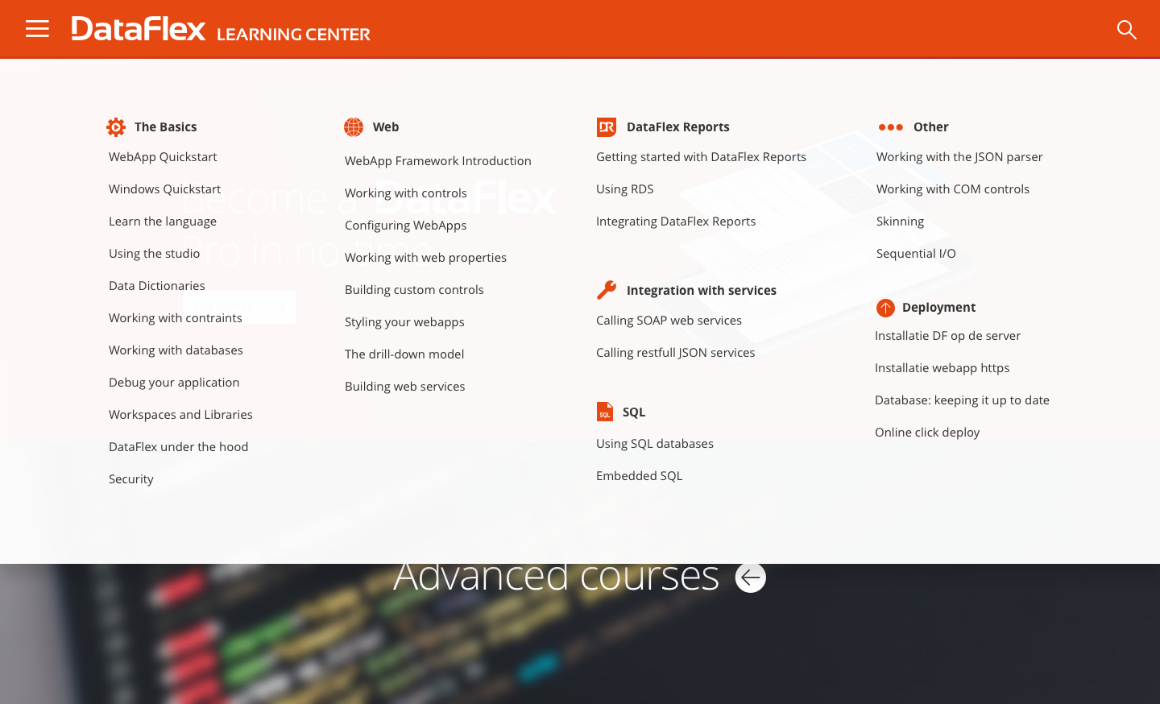The image size is (1160, 704).
Task: Open Building custom controls
Action: [414, 290]
